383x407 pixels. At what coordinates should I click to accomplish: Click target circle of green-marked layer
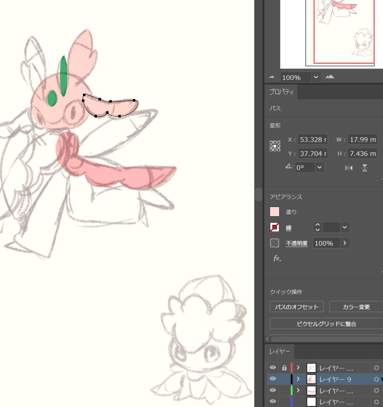tap(376, 390)
